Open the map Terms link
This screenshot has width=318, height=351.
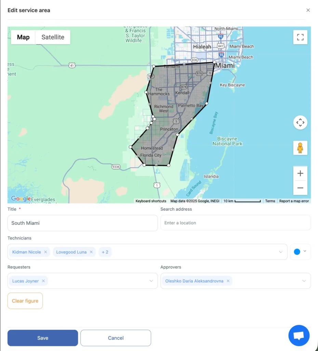click(x=270, y=201)
